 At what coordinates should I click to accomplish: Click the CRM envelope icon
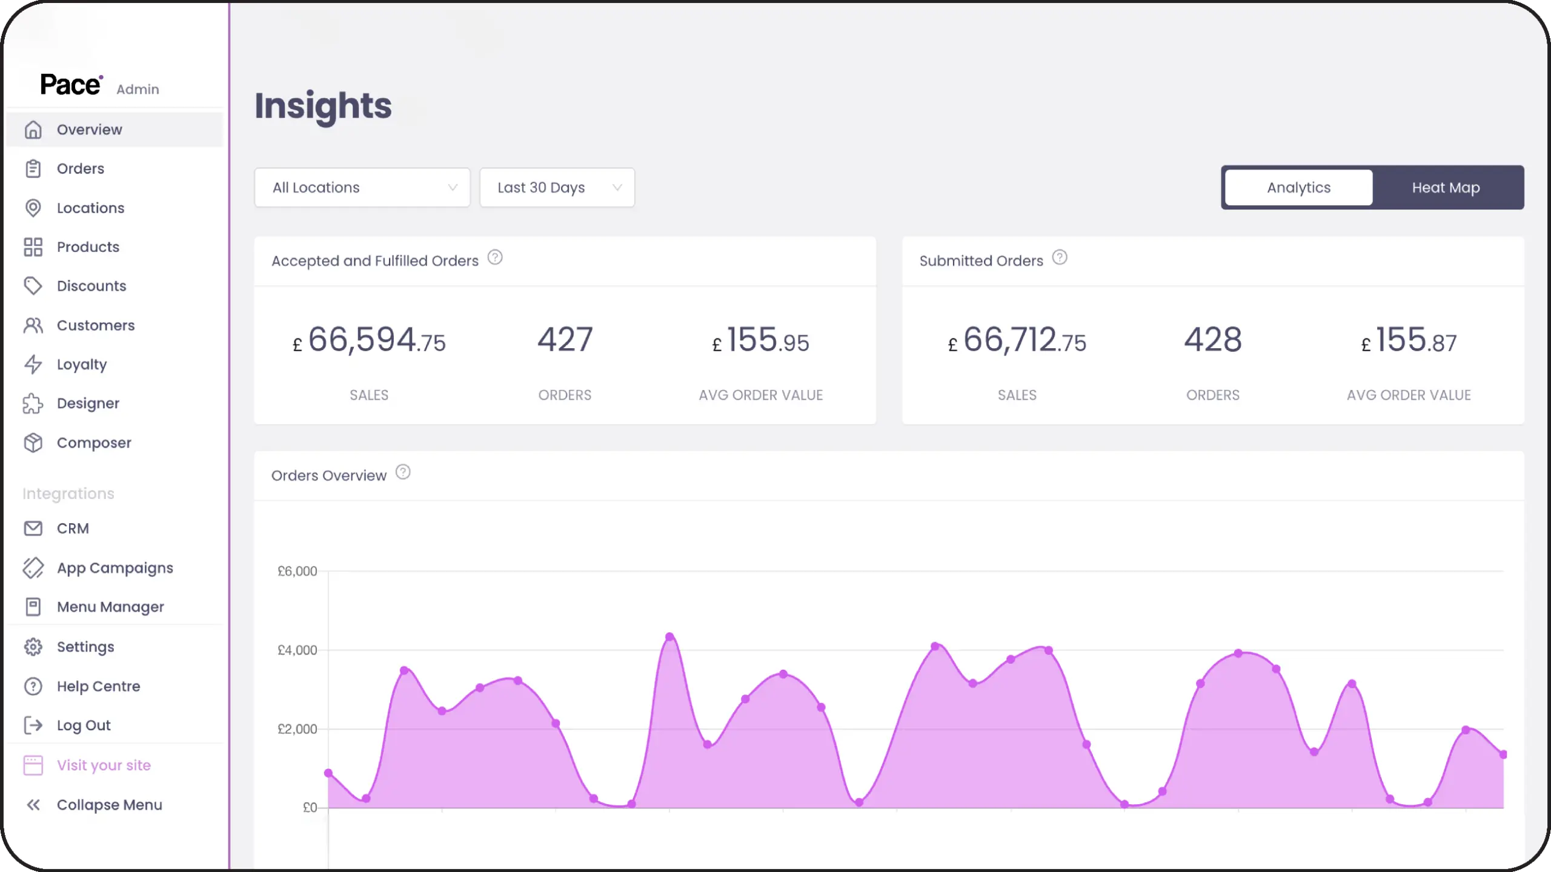pos(33,528)
